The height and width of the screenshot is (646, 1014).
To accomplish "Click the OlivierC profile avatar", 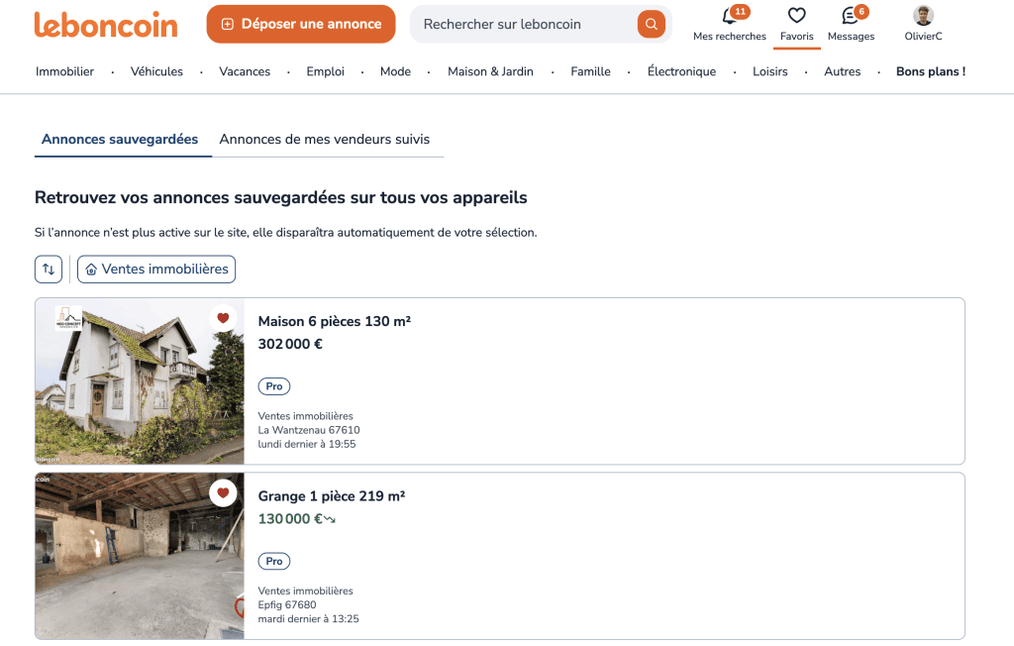I will coord(922,15).
